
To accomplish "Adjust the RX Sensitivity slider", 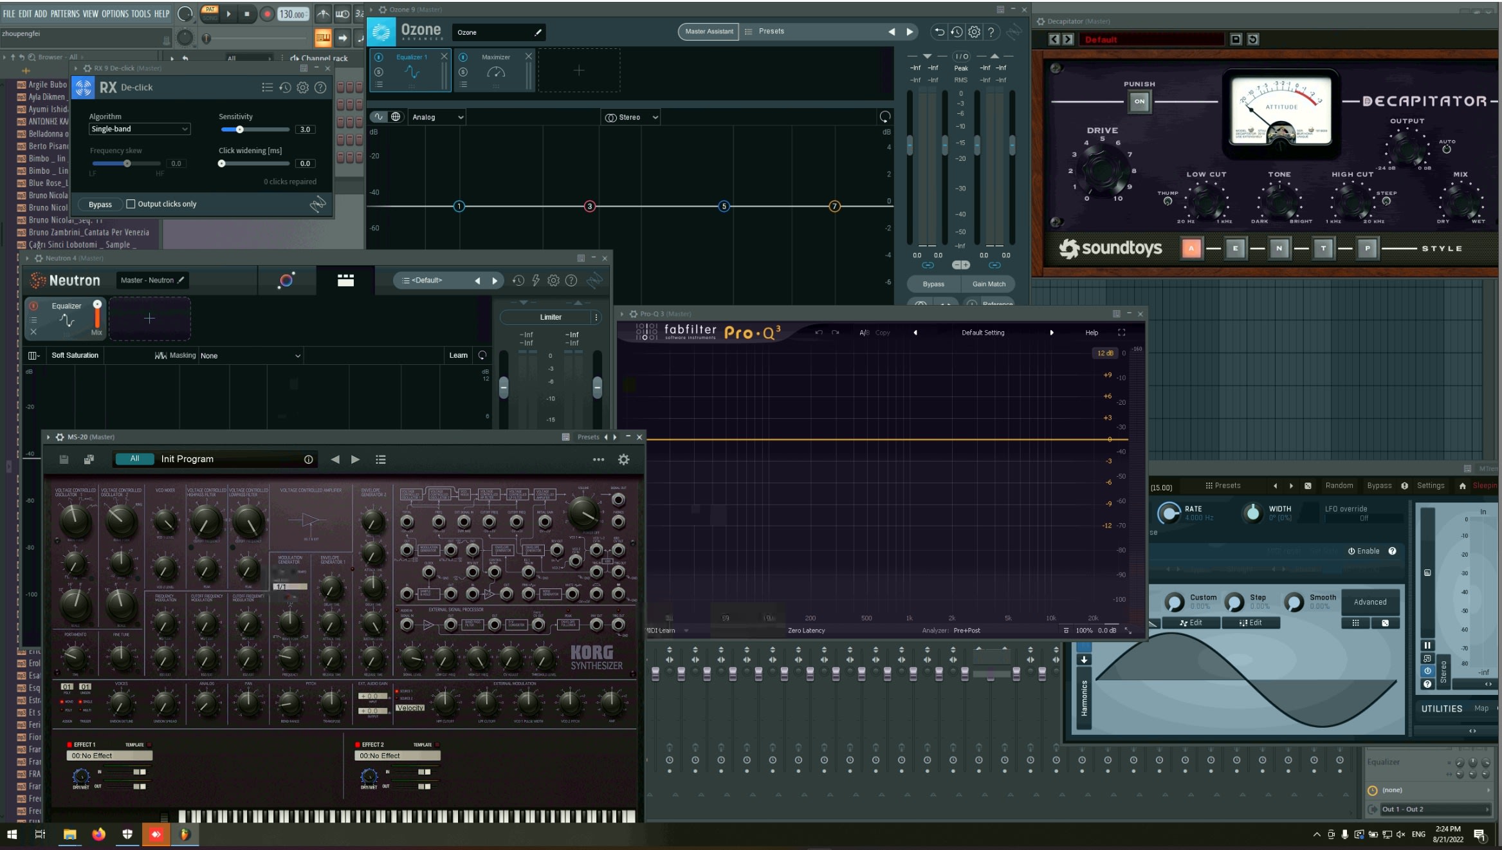I will pyautogui.click(x=240, y=129).
